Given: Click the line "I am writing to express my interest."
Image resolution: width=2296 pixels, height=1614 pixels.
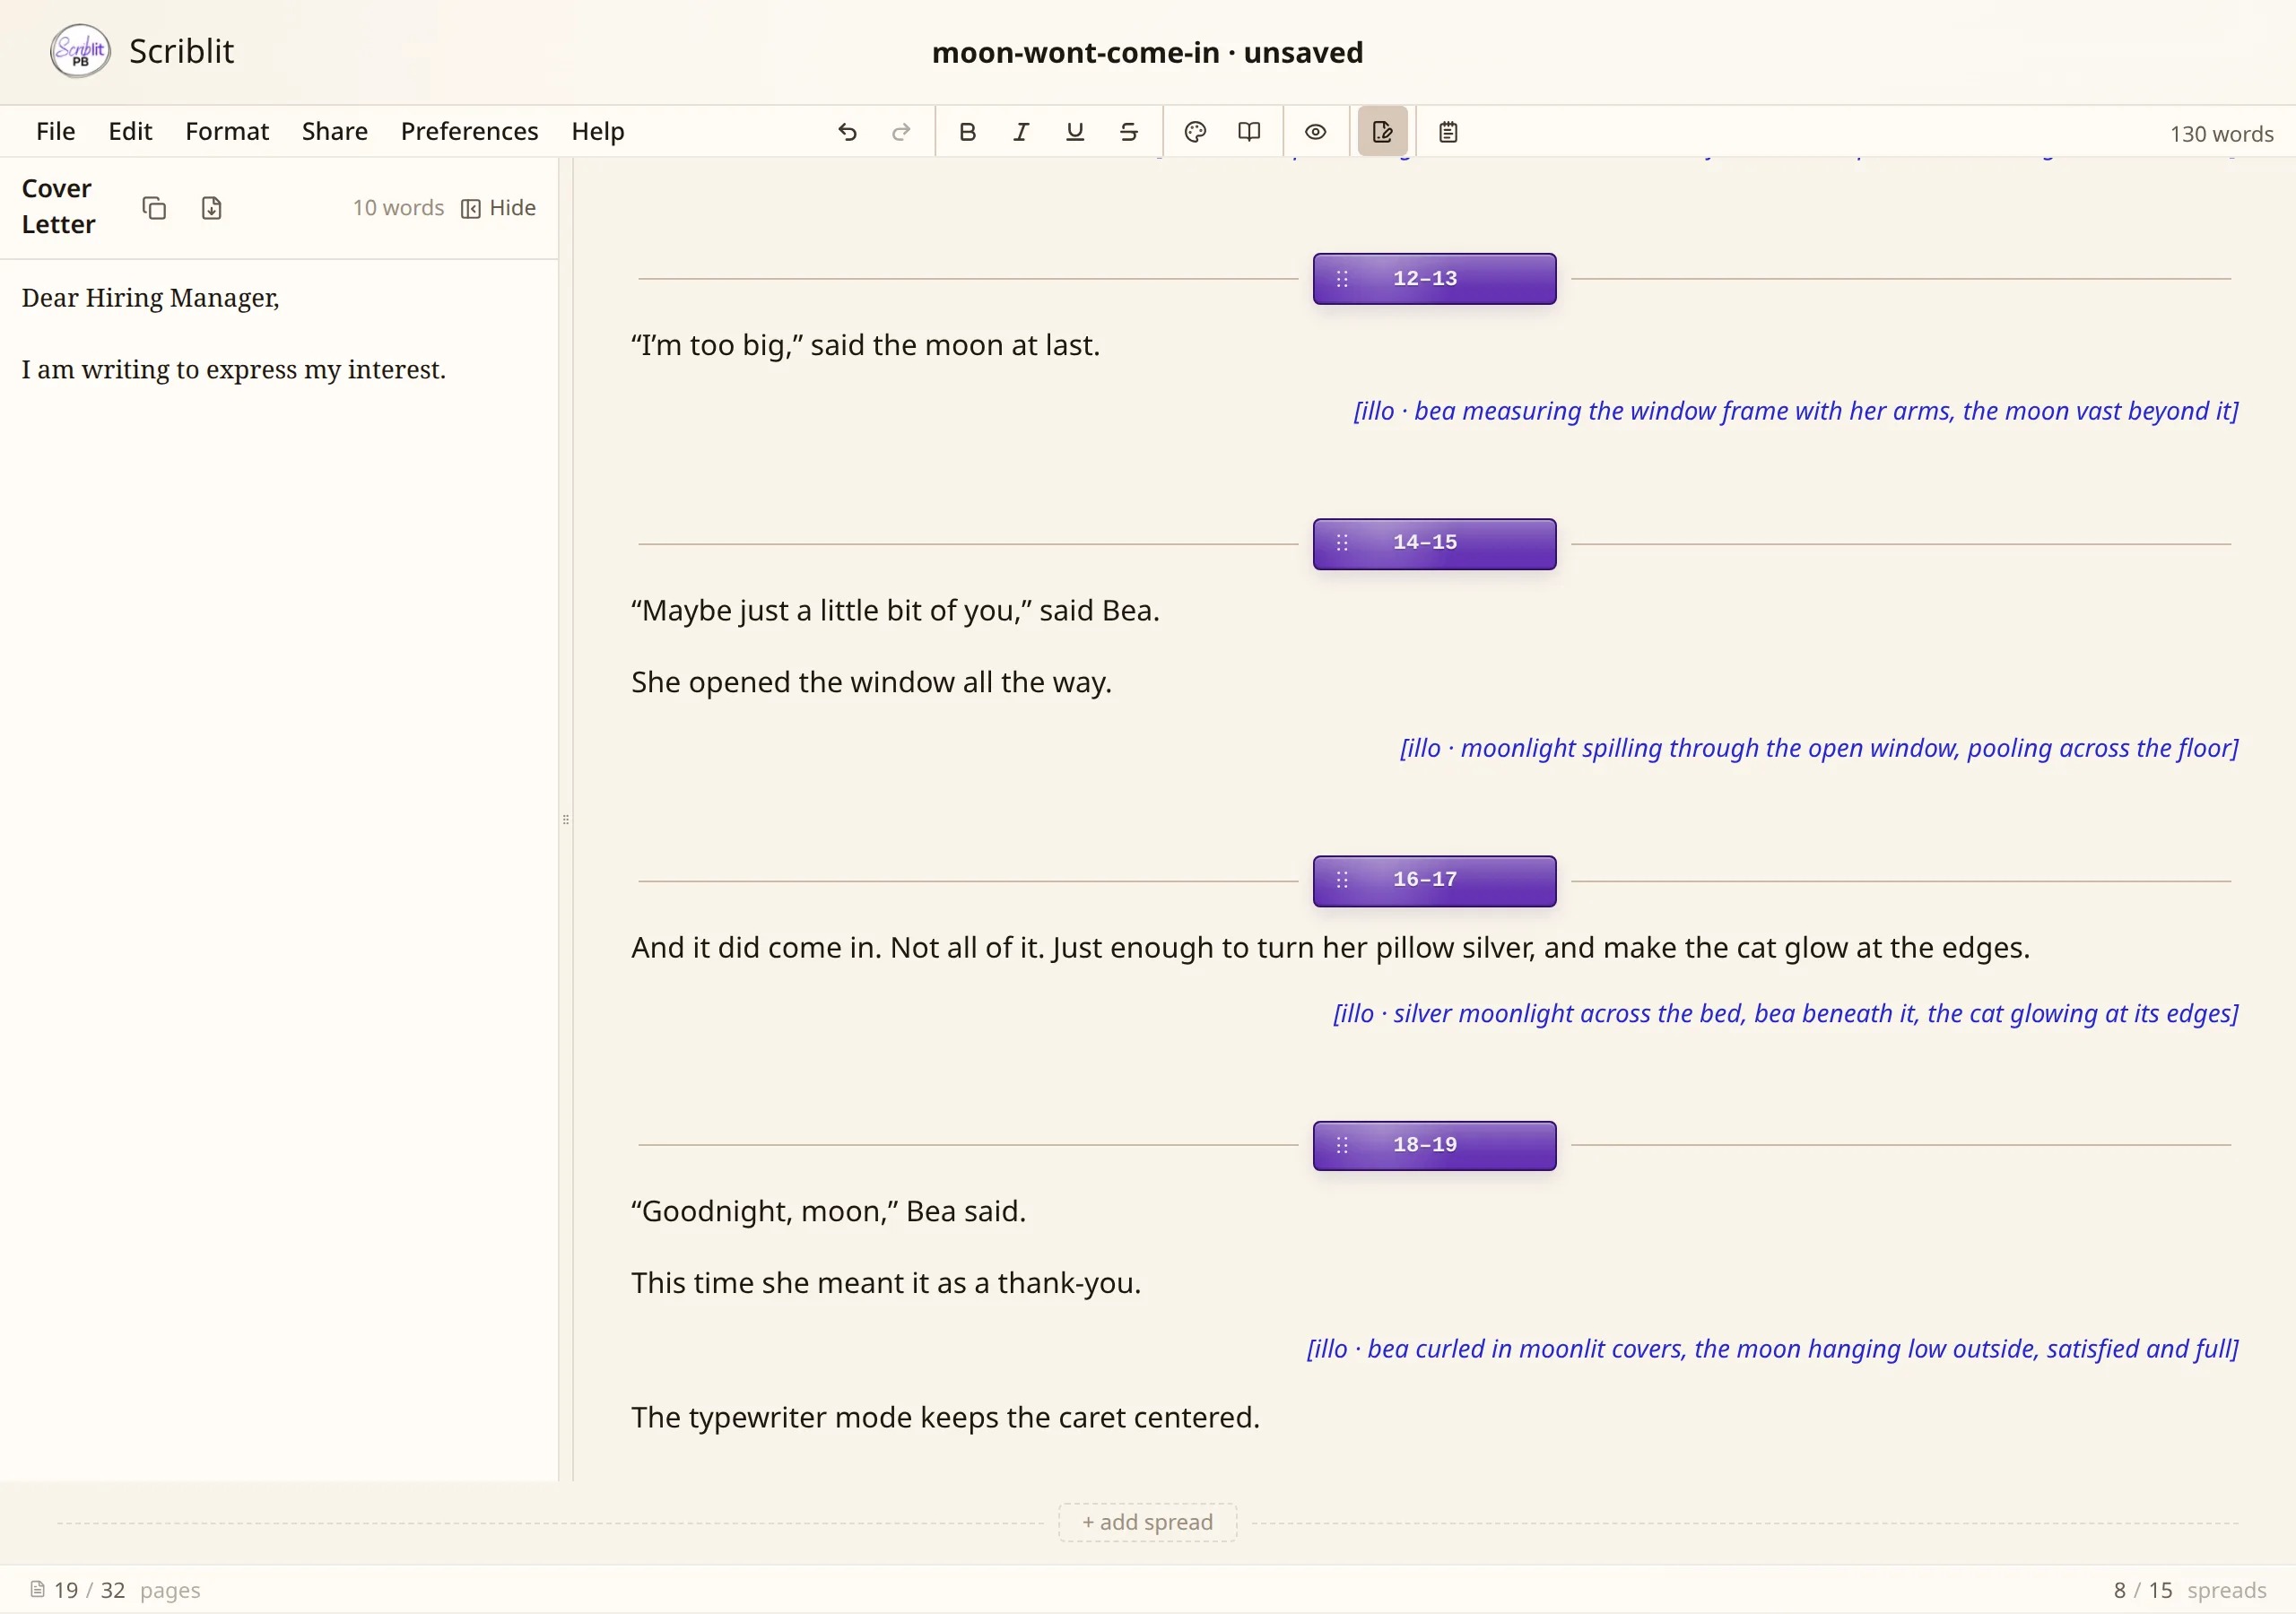Looking at the screenshot, I should point(234,370).
